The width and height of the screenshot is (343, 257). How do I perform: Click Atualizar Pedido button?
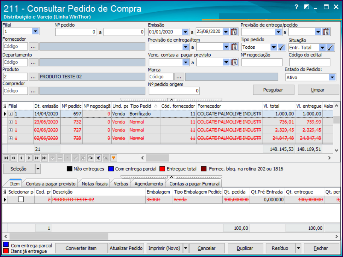[126, 248]
